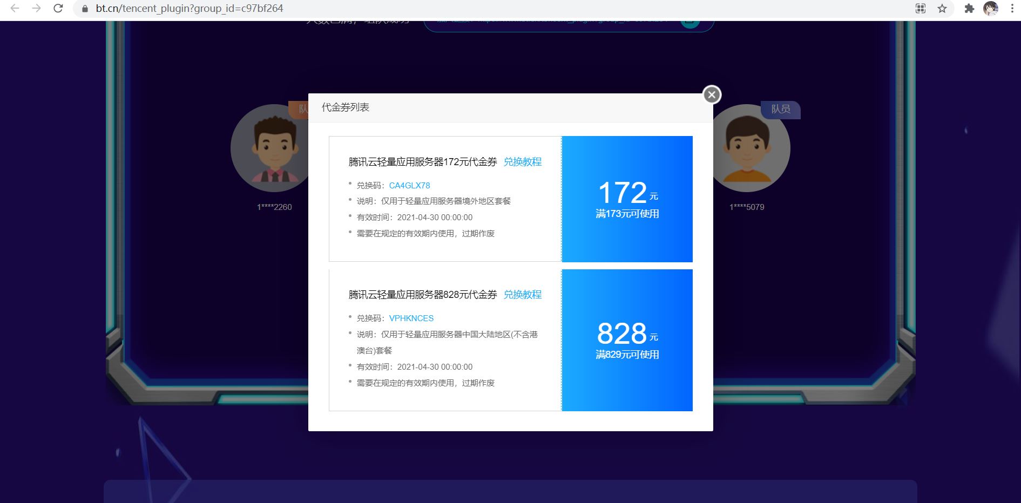This screenshot has width=1021, height=503.
Task: Open 兑换教程 link for 172元 voucher
Action: (x=522, y=162)
